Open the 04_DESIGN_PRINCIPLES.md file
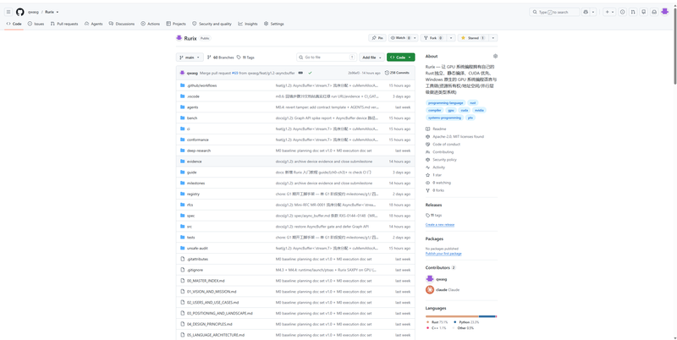 [209, 324]
